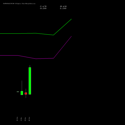Select the open value 'O: 2.05'
This screenshot has height=125, width=125.
tap(43, 8)
